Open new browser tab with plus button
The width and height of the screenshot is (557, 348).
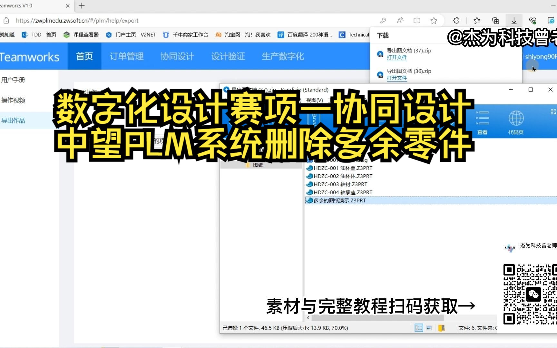coord(82,5)
